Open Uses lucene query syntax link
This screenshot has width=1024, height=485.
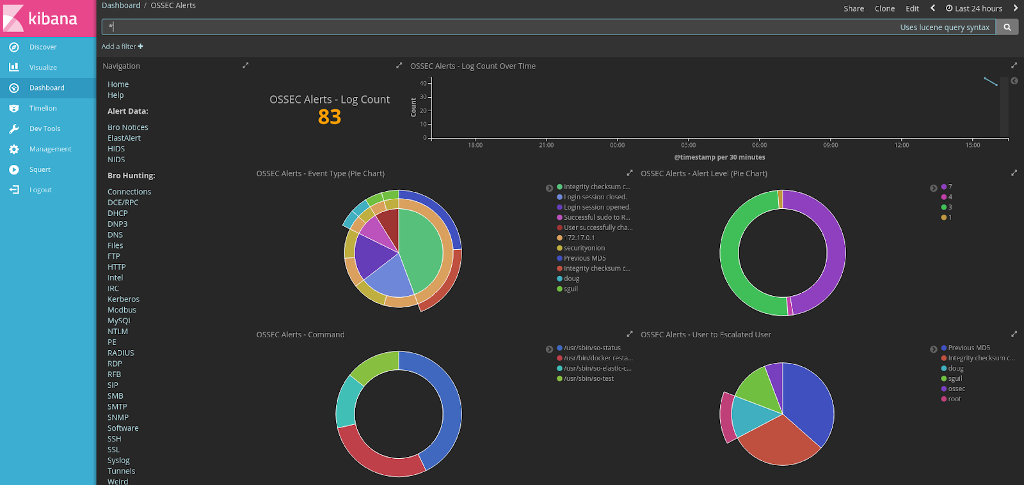945,27
